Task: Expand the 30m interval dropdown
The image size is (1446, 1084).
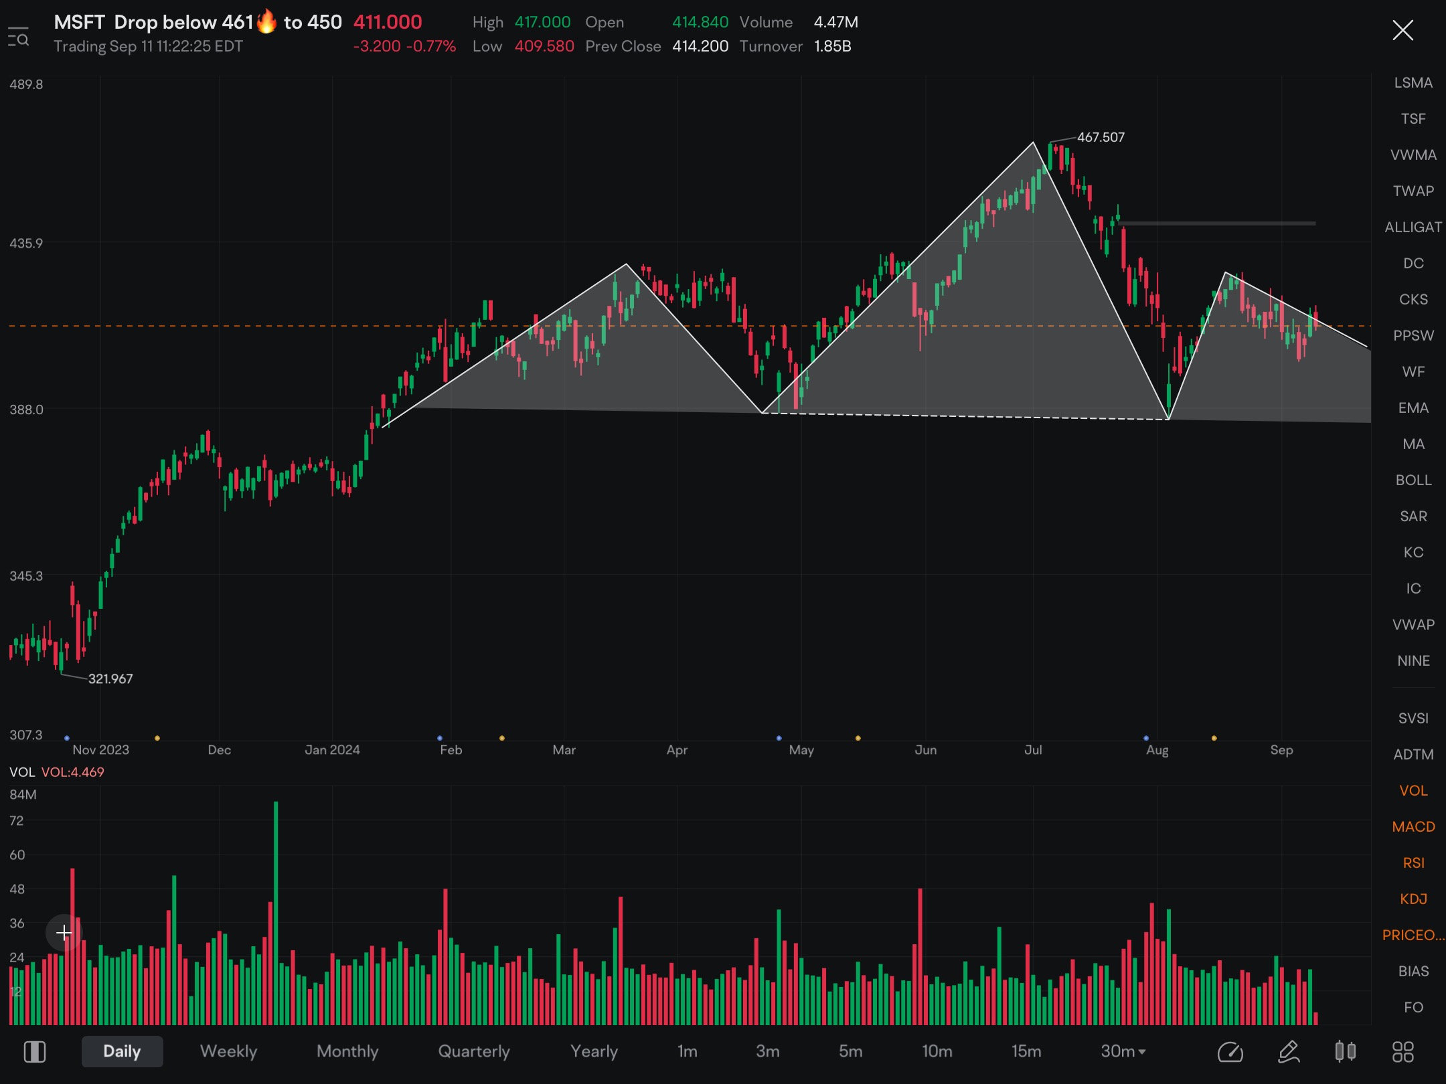Action: pyautogui.click(x=1123, y=1051)
